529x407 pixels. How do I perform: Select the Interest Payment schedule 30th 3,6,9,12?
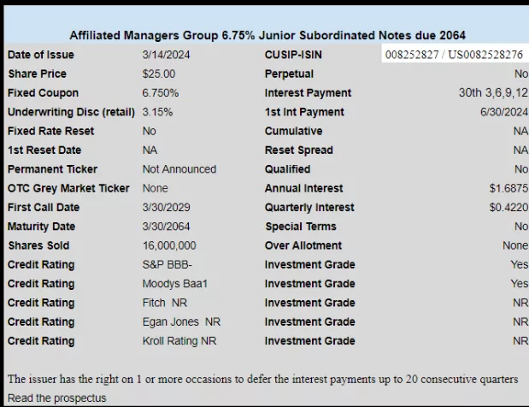click(x=493, y=93)
